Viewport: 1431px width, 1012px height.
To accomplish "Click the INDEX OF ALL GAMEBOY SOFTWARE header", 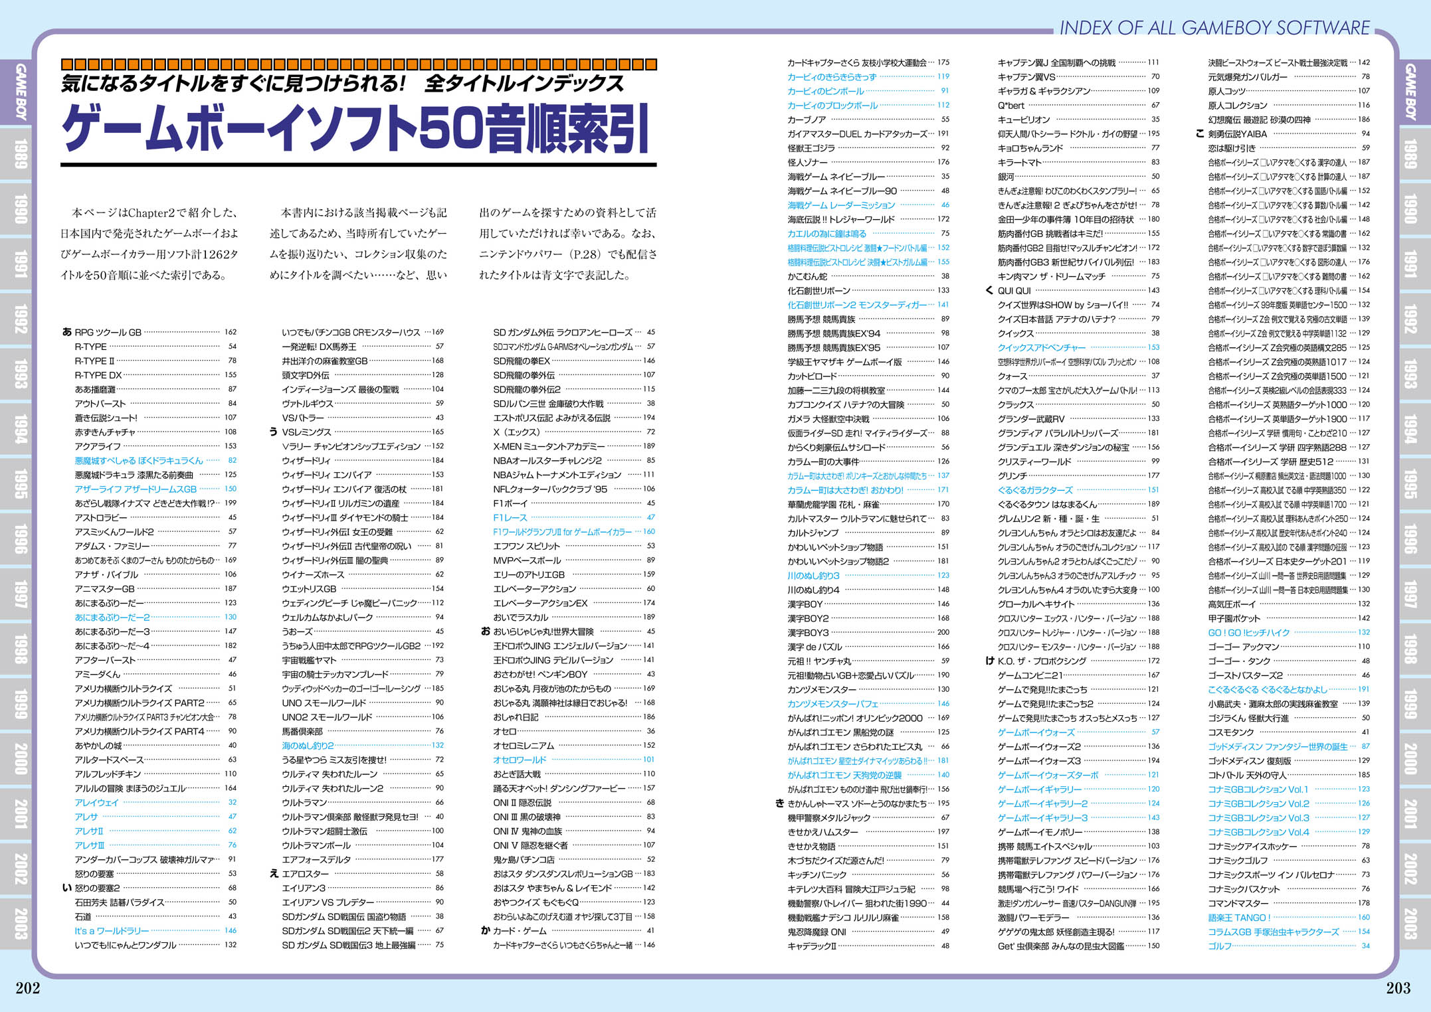I will [x=1214, y=28].
